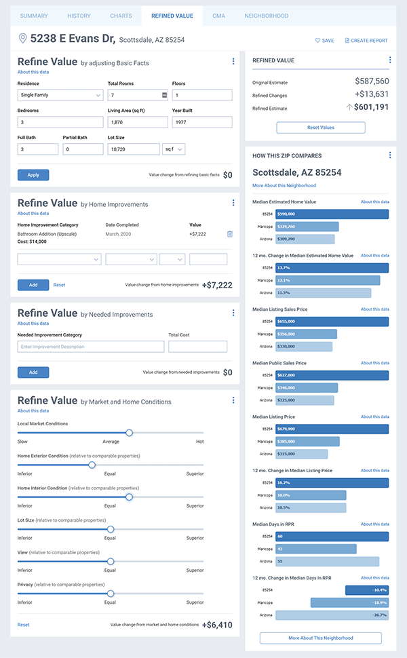Switch to the Neighborhood tab
The image size is (407, 658).
click(267, 16)
